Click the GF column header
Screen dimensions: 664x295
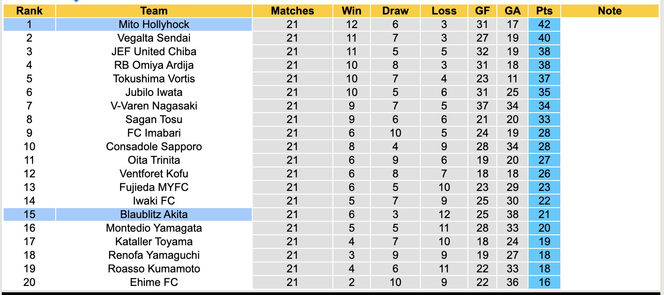coord(482,11)
